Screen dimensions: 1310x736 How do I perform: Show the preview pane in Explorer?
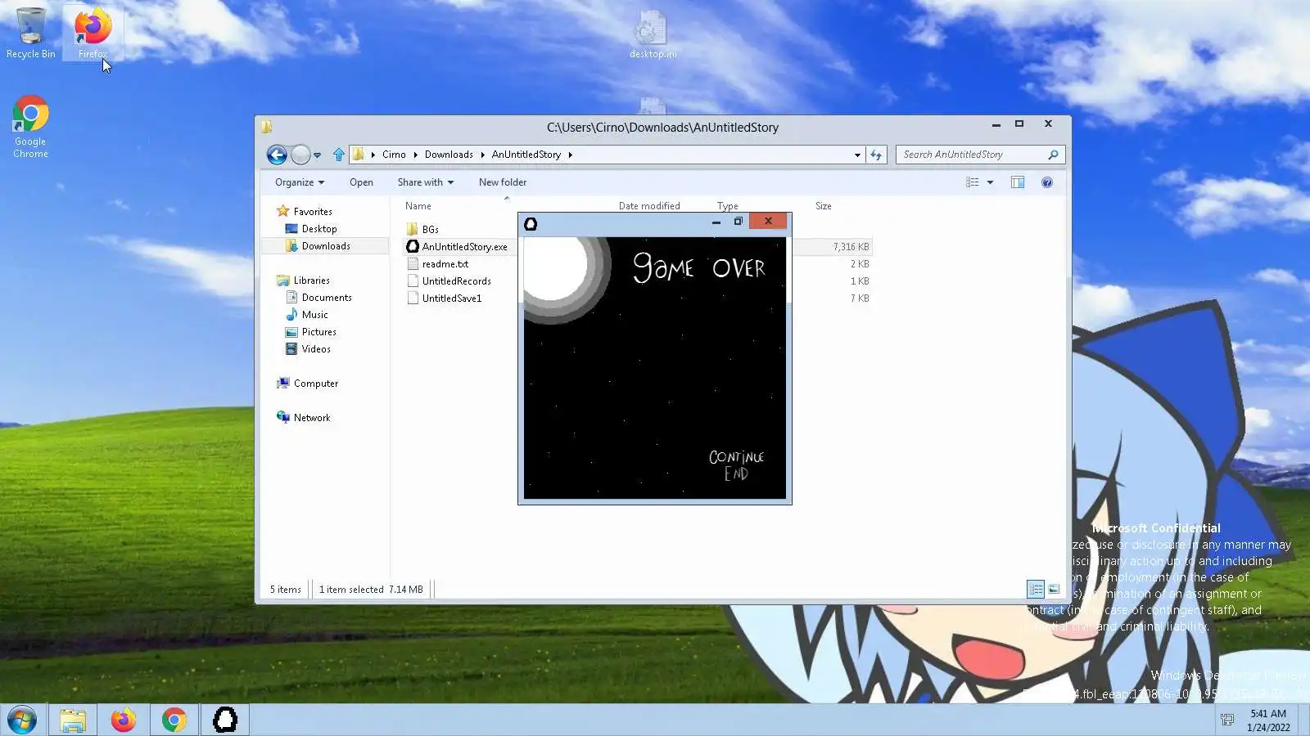(x=1018, y=182)
